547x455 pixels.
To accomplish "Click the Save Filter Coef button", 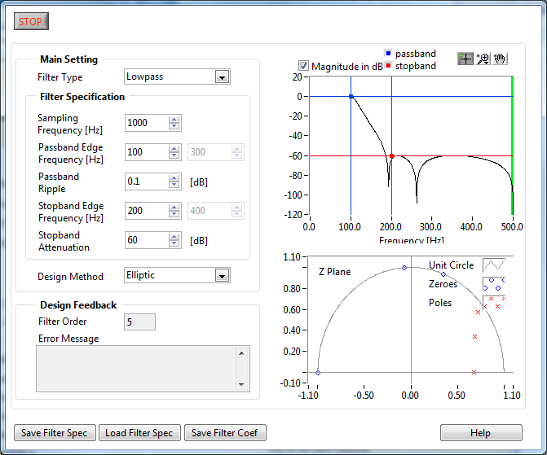I will [x=225, y=433].
